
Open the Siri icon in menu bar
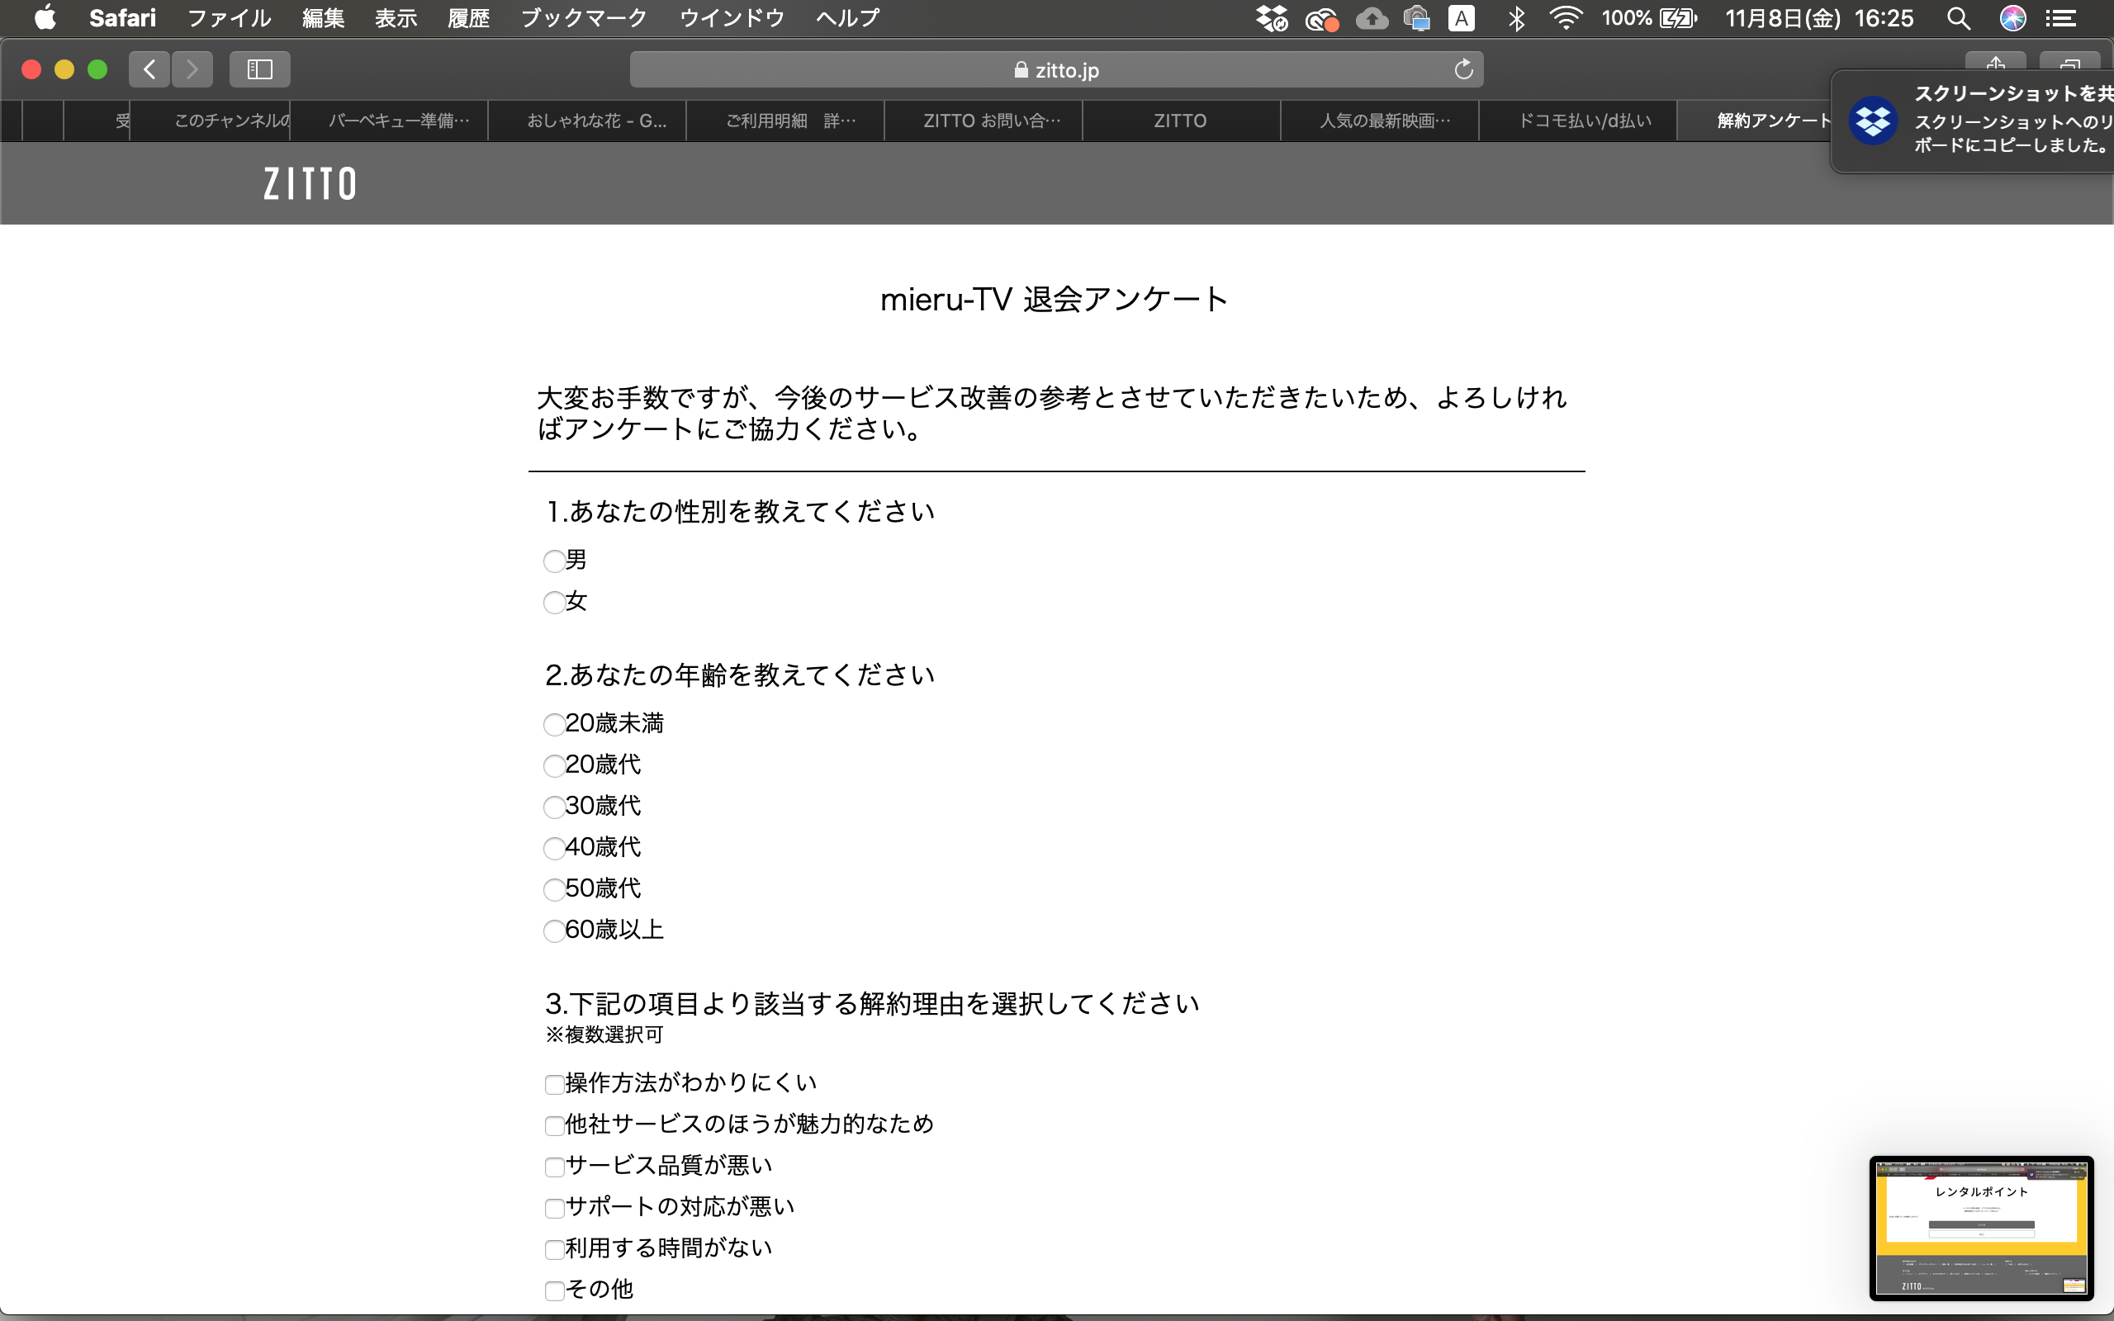pos(2012,18)
